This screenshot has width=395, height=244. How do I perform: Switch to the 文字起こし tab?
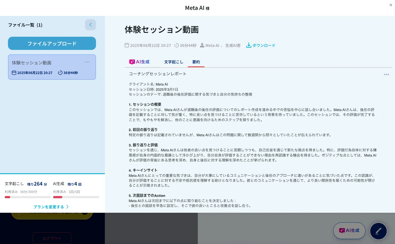[174, 62]
